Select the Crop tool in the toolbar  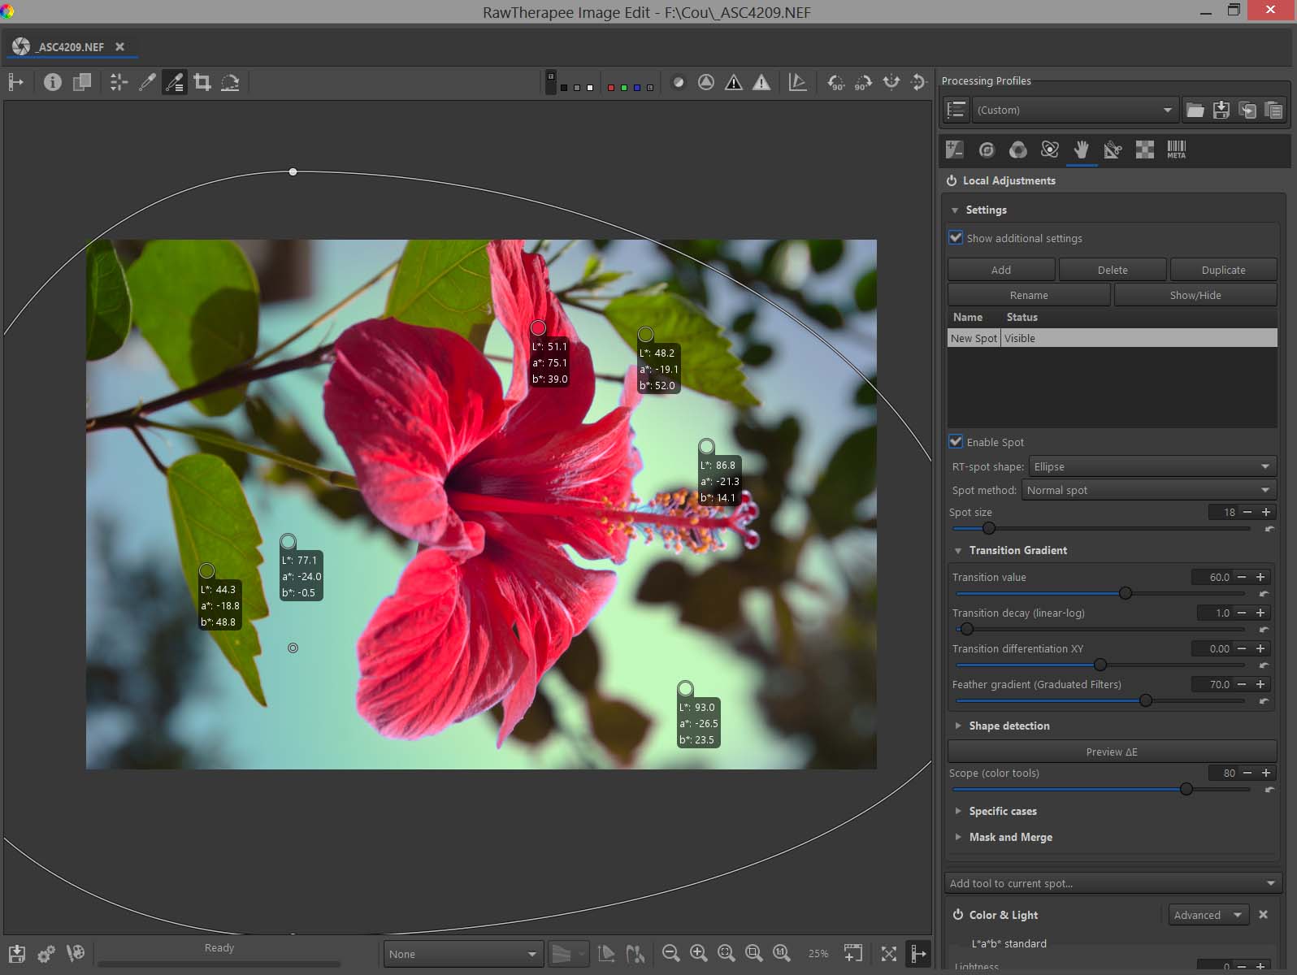coord(202,82)
